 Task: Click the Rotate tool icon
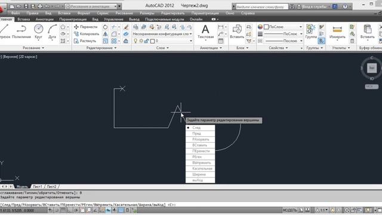point(105,27)
